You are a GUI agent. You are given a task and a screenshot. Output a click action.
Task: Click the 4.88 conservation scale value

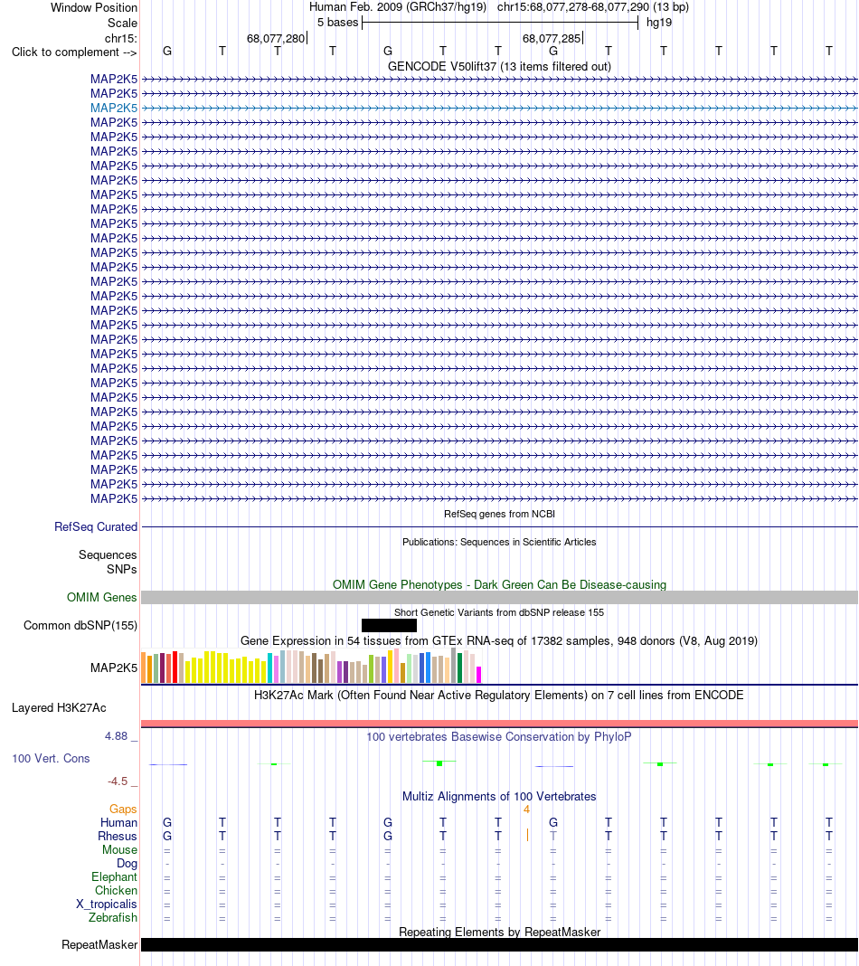[x=116, y=736]
